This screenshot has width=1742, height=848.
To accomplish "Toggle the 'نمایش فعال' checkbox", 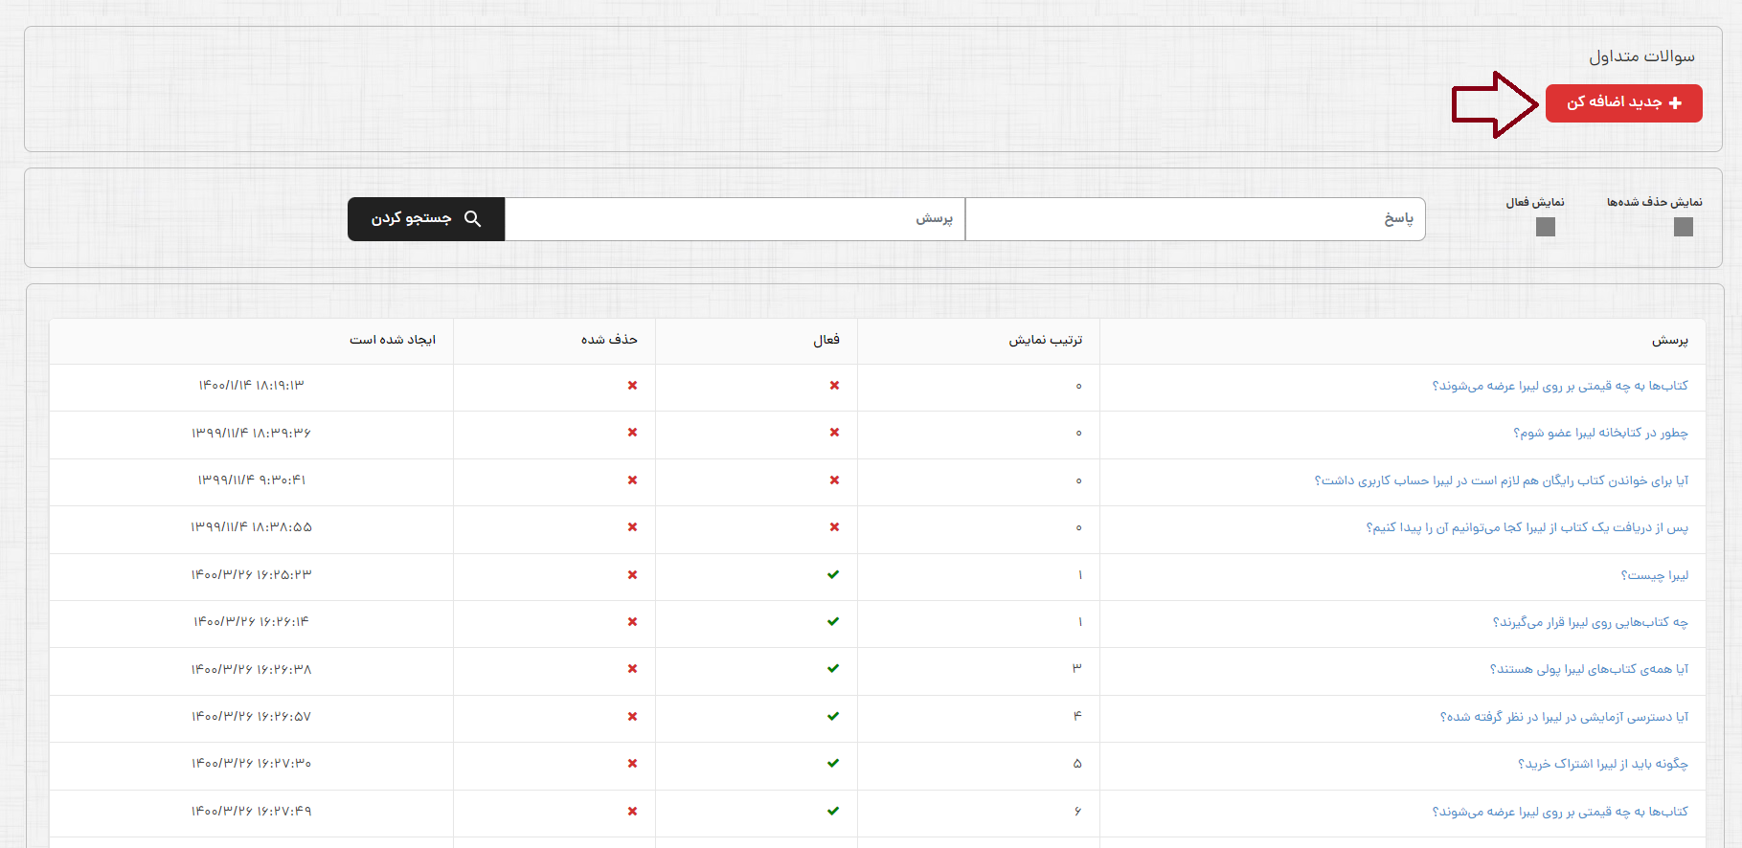I will click(x=1545, y=227).
